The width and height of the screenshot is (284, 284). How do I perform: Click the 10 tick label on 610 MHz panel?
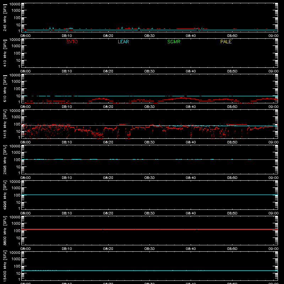click(18, 96)
